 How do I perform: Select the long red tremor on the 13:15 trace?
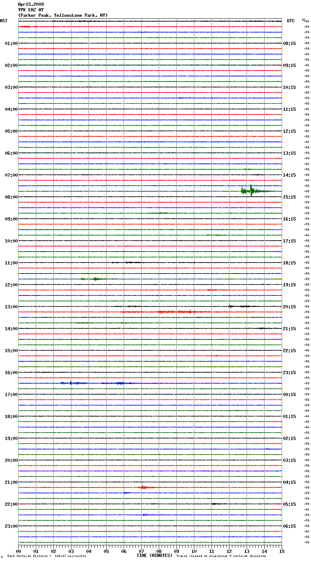166,312
